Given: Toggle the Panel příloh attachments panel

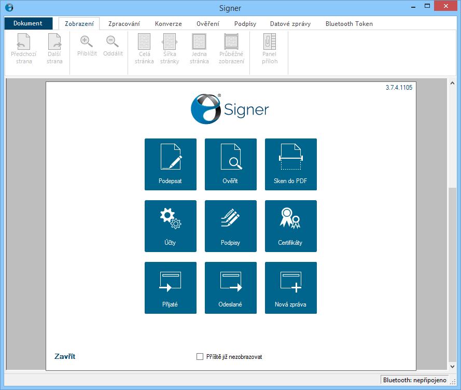Looking at the screenshot, I should coord(270,49).
